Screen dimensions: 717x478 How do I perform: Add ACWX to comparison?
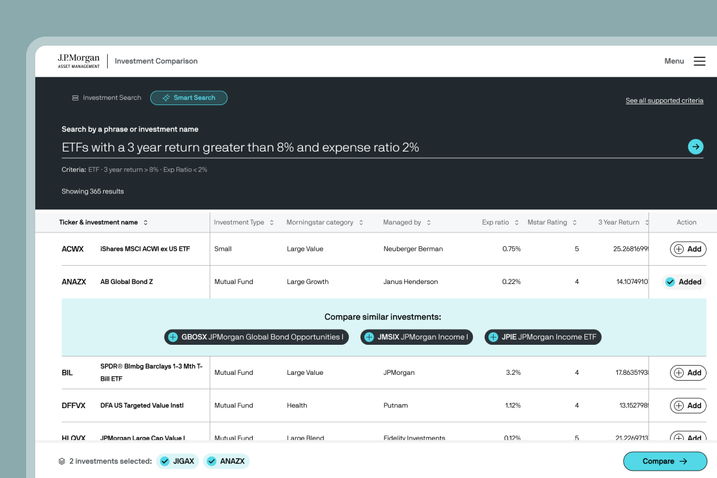688,249
